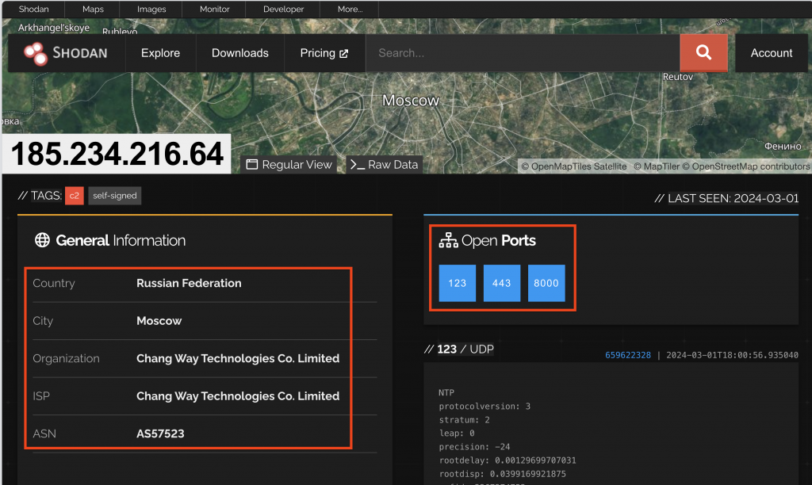Click the red magnifying glass search icon
812x485 pixels.
tap(703, 52)
